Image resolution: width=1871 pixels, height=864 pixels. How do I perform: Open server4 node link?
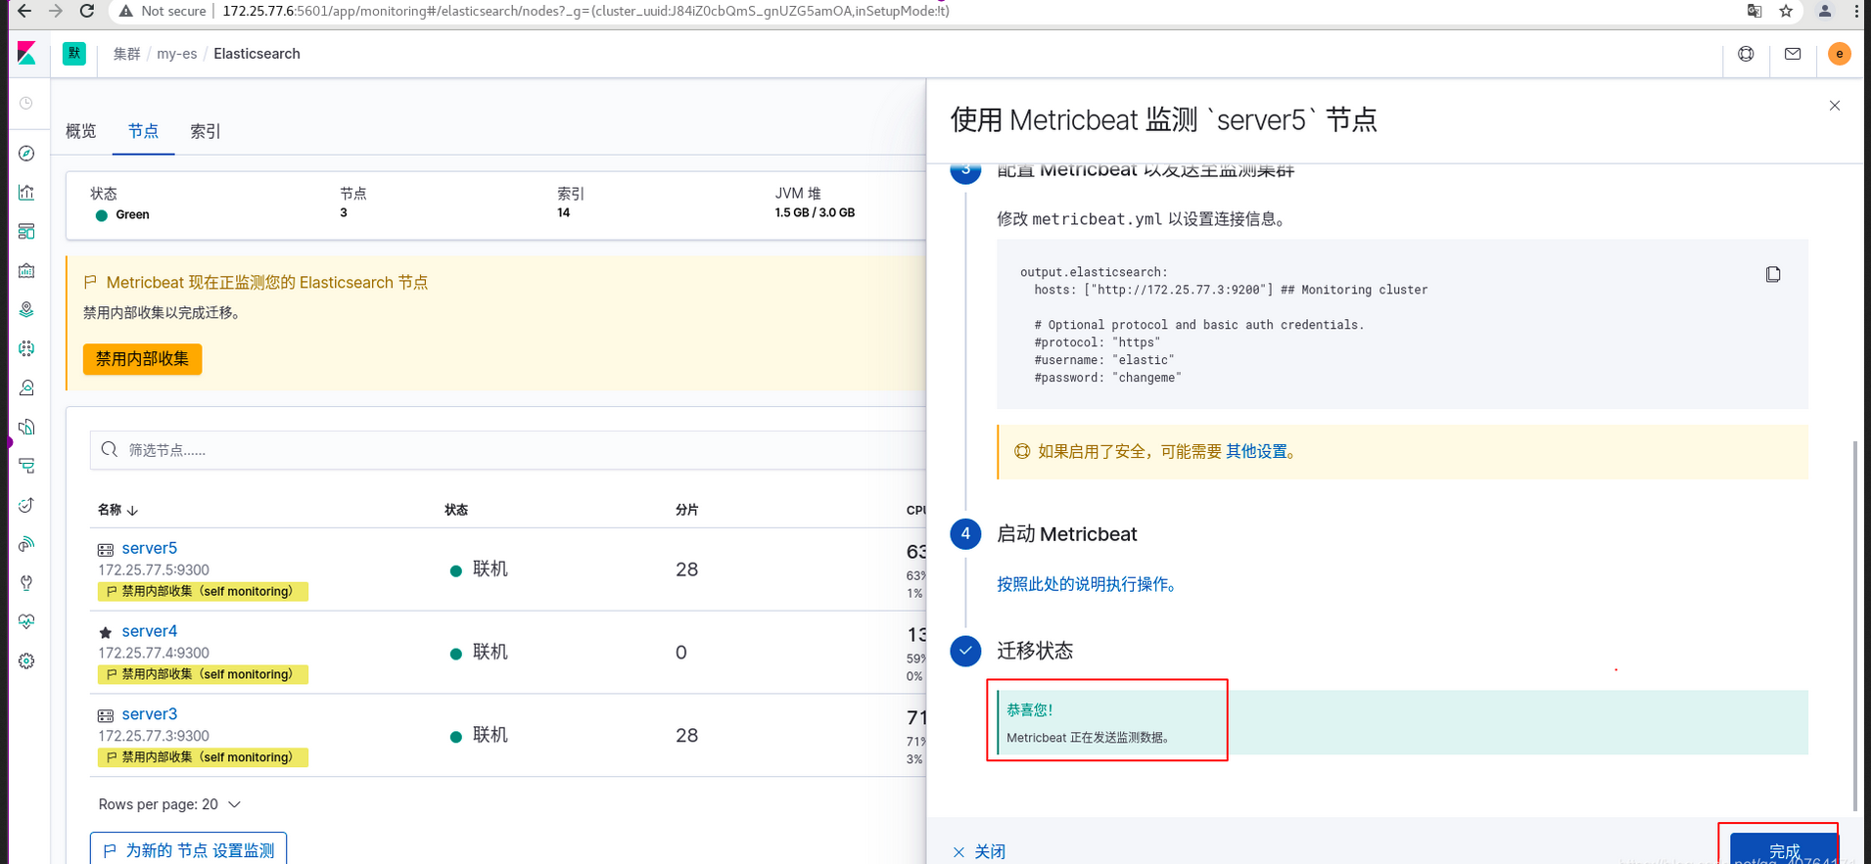149,631
